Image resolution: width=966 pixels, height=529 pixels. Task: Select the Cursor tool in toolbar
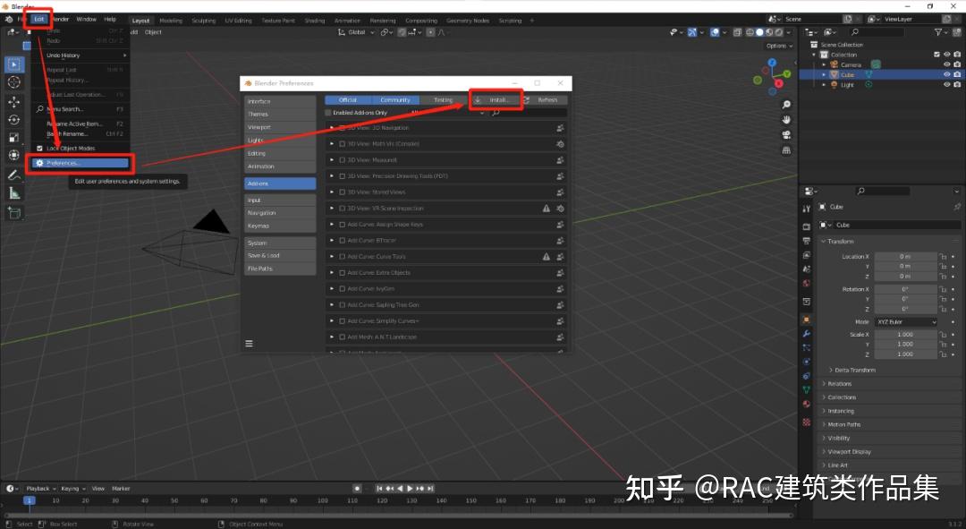(14, 82)
